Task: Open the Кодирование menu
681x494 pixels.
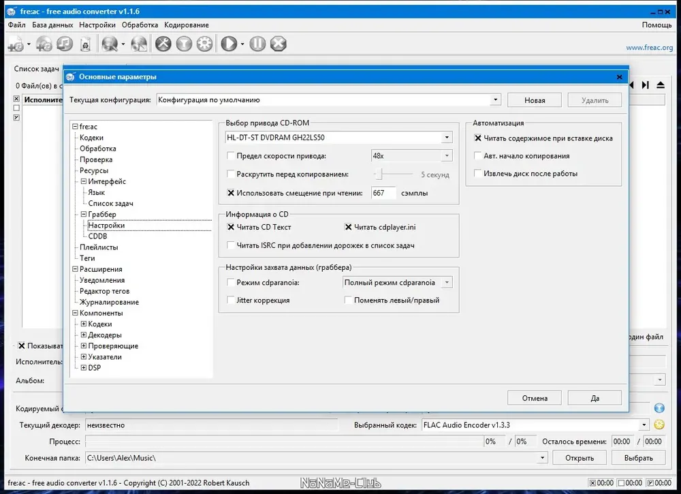Action: coord(187,25)
